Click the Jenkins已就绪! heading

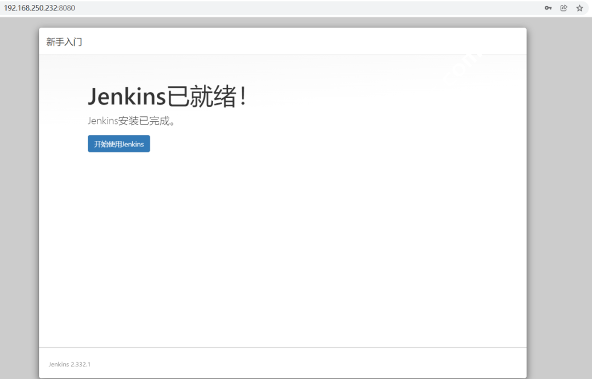[168, 96]
